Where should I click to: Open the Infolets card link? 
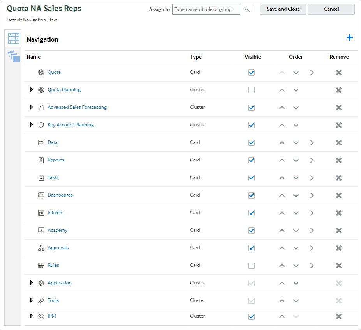(x=55, y=213)
